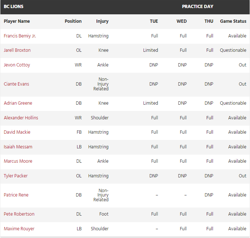Select Ciante Evans's Out game status

tap(243, 84)
